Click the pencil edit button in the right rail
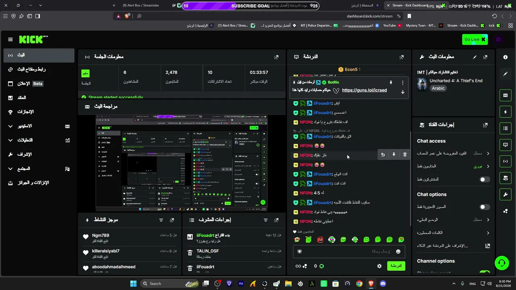Screen dimensions: 516x290 click(506, 74)
